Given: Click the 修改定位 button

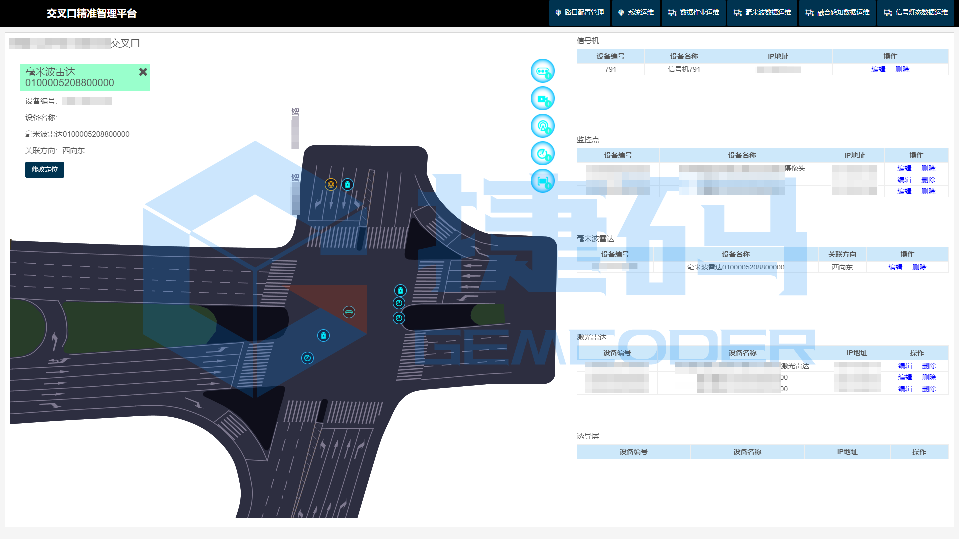Looking at the screenshot, I should pyautogui.click(x=45, y=170).
